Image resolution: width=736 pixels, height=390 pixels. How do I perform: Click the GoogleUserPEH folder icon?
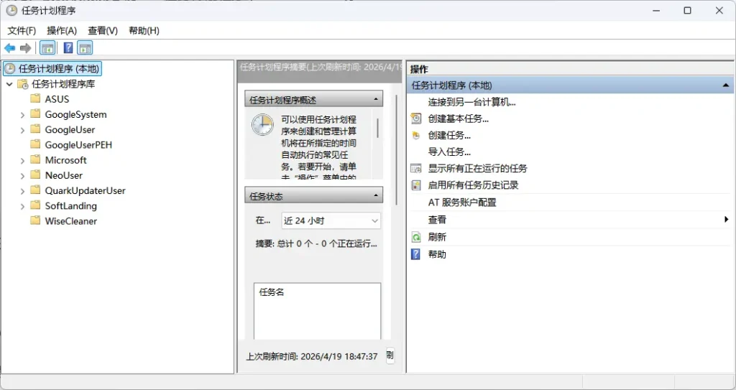click(x=35, y=144)
